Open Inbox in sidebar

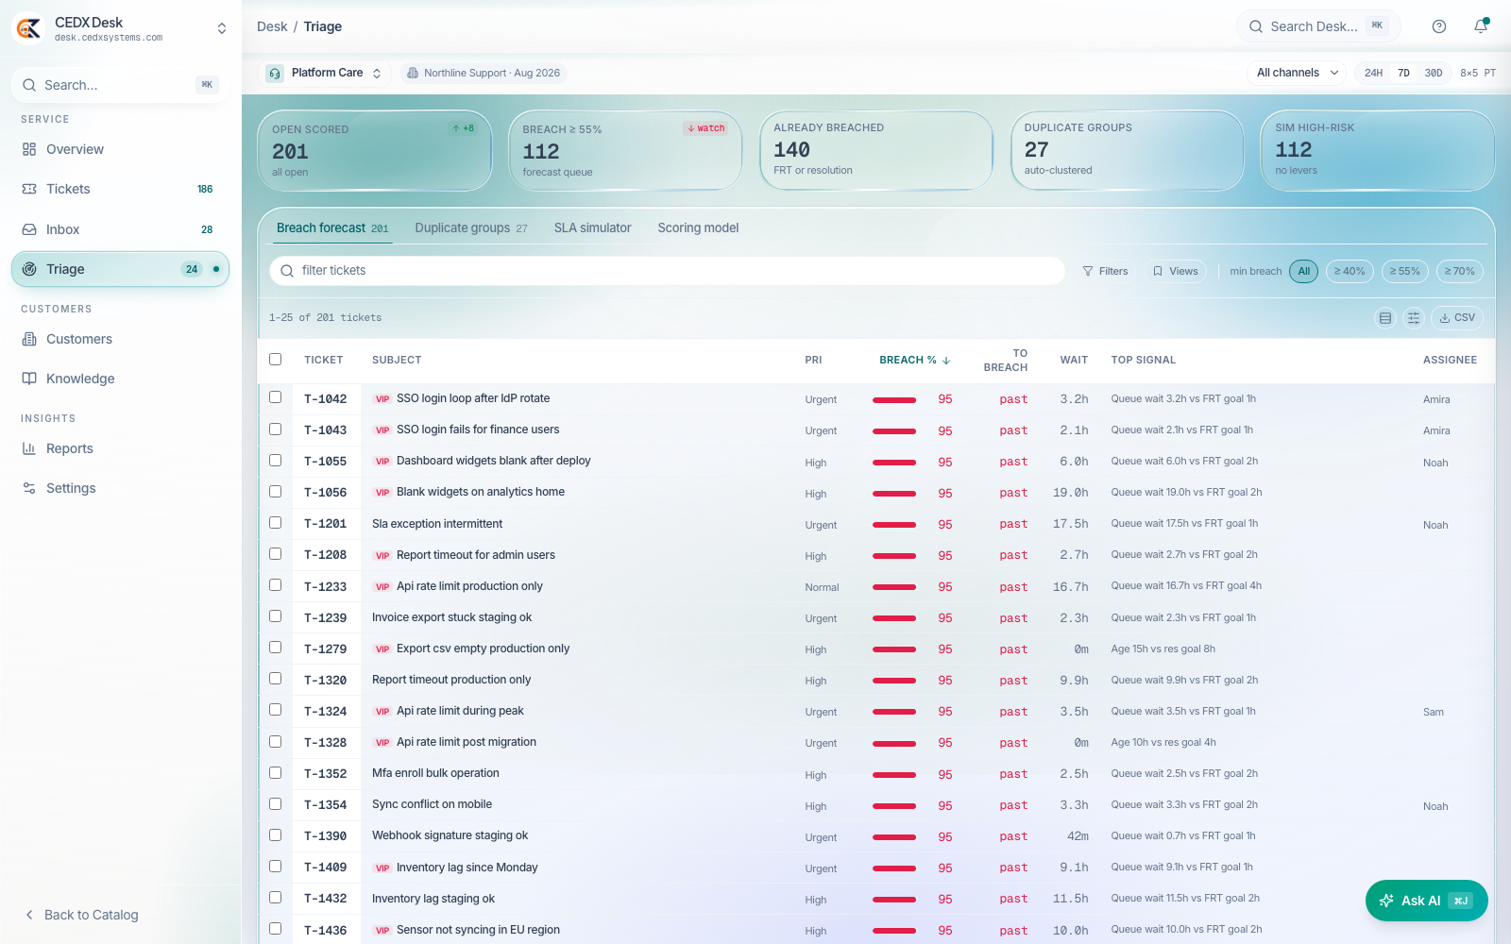(120, 229)
